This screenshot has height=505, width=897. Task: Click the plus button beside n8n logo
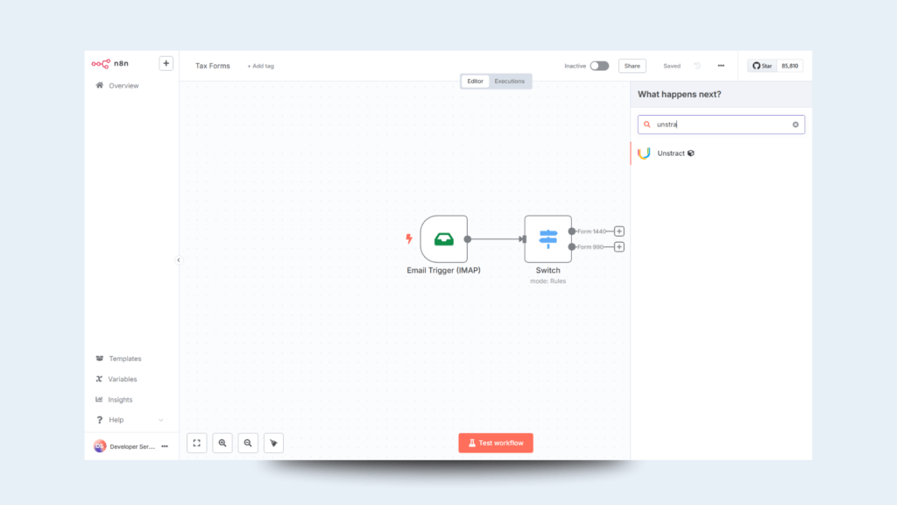[166, 63]
